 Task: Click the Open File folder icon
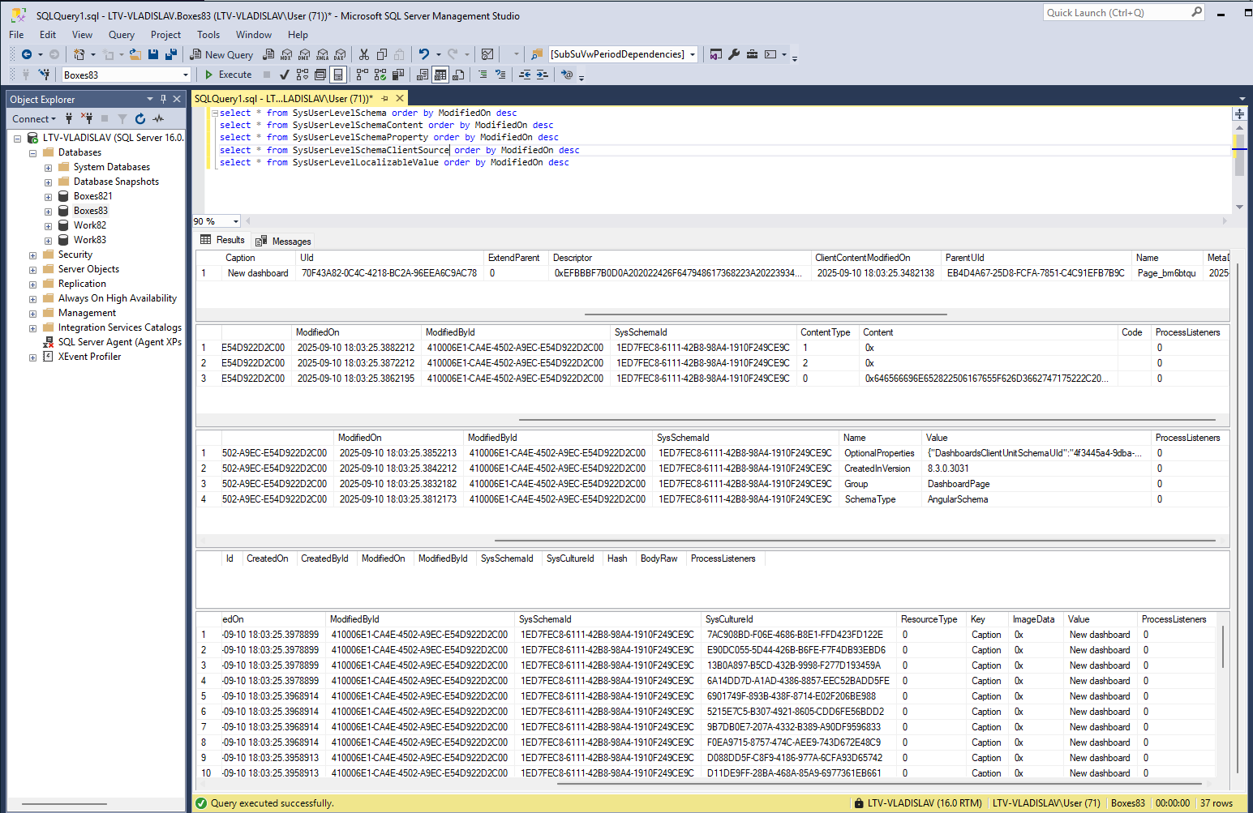[x=135, y=54]
